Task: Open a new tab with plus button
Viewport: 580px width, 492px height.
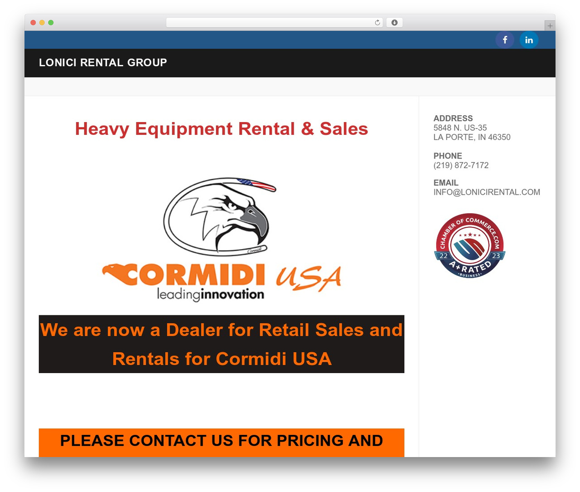Action: click(x=550, y=26)
